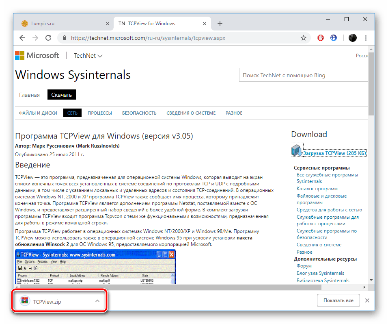Open the Chrome three-dot menu
Image resolution: width=388 pixels, height=324 pixels.
coord(366,37)
